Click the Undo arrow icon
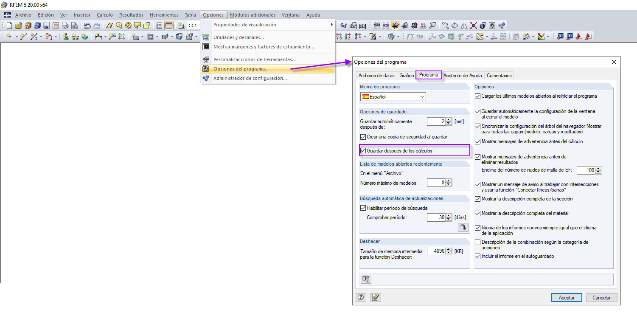Screen dimensions: 637x316 (87, 25)
